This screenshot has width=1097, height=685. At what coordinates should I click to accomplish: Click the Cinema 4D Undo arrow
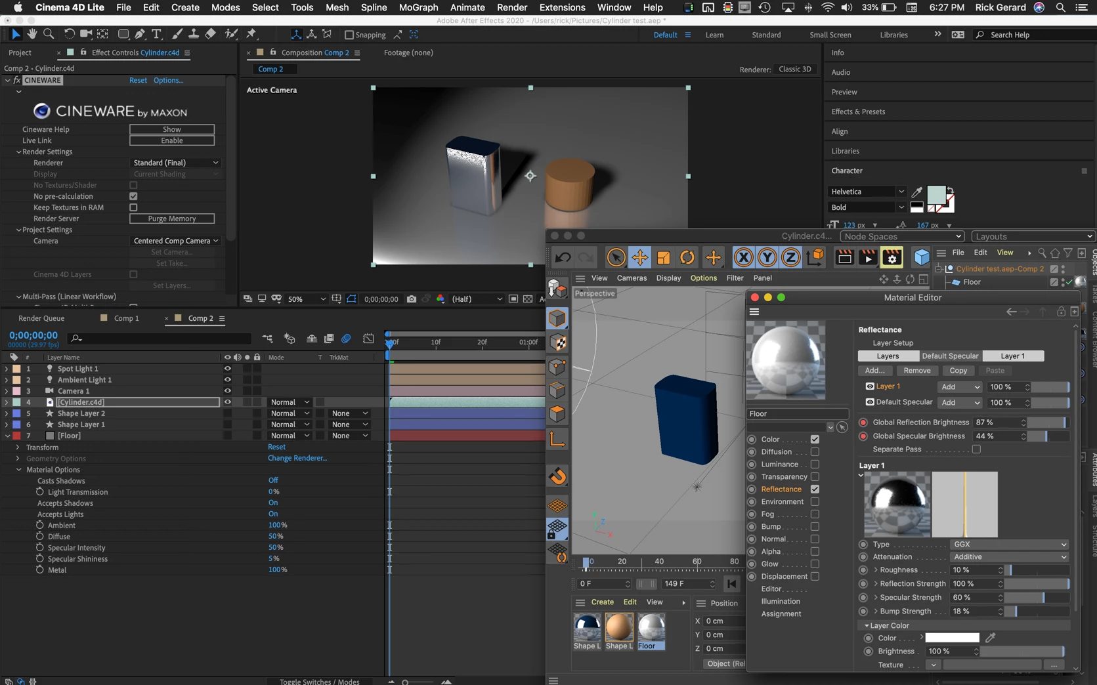[x=563, y=258]
